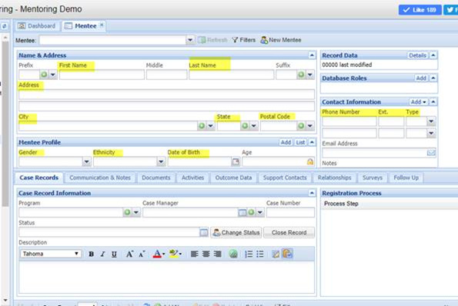The height and width of the screenshot is (306, 458).
Task: Click Details in Record Data panel
Action: pyautogui.click(x=417, y=55)
